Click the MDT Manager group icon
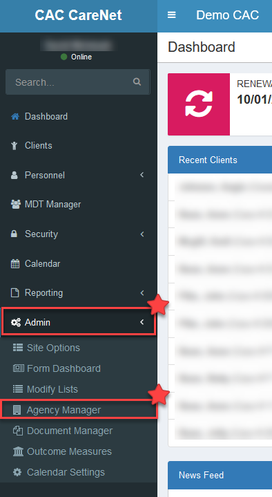 coord(15,204)
